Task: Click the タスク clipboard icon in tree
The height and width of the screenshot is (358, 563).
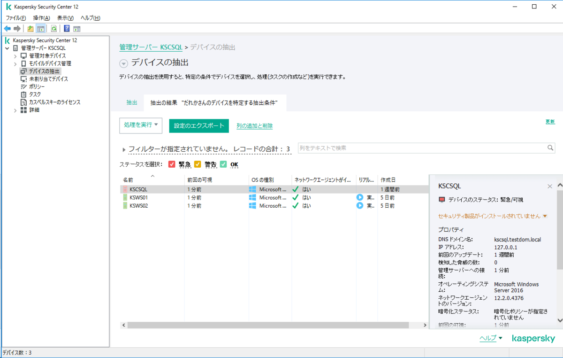Action: (x=24, y=94)
